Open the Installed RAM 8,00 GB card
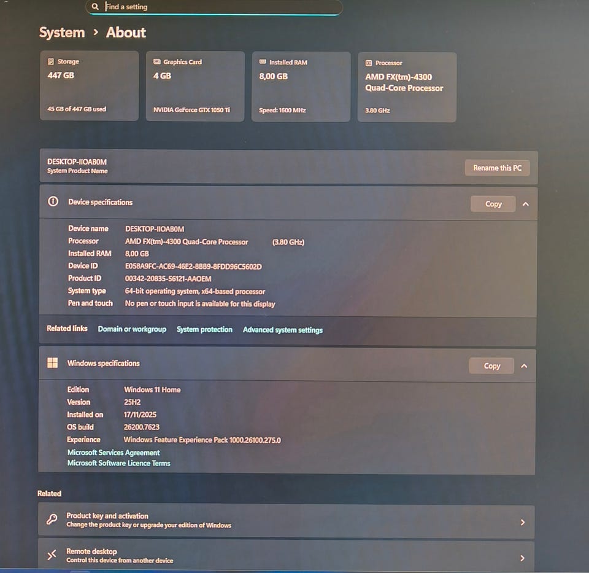Screen dimensions: 589x573 [x=301, y=87]
